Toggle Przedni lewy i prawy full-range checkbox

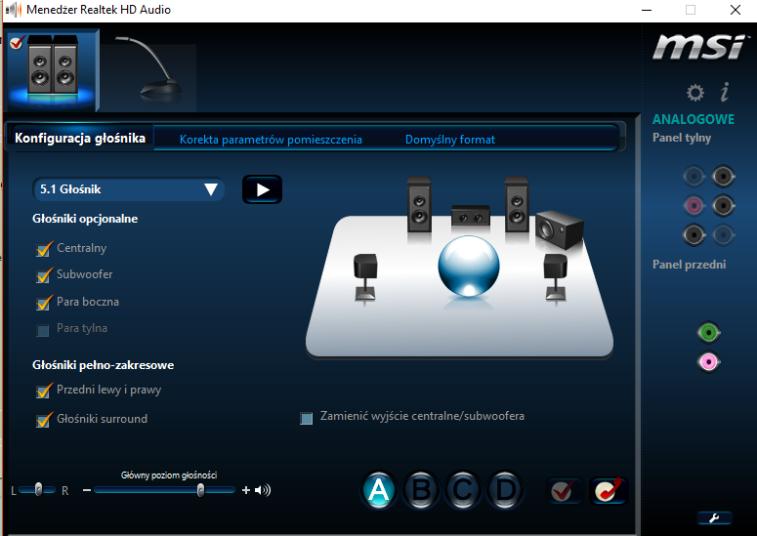pos(43,391)
